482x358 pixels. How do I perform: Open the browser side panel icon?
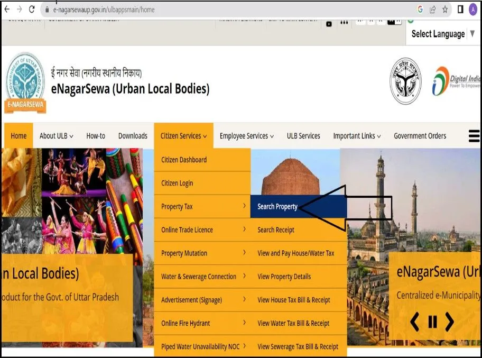click(x=460, y=10)
